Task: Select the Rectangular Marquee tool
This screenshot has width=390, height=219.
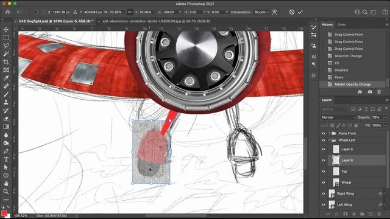Action: coord(6,38)
